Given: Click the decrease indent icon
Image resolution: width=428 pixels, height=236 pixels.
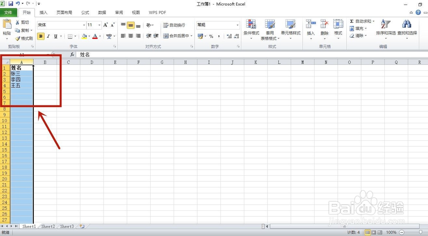Looking at the screenshot, I should tap(149, 36).
